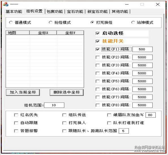
Task: Go to the 新宝石功能 tab
Action: (x=97, y=11)
